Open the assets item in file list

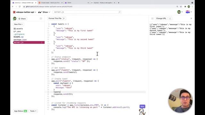[18, 29]
